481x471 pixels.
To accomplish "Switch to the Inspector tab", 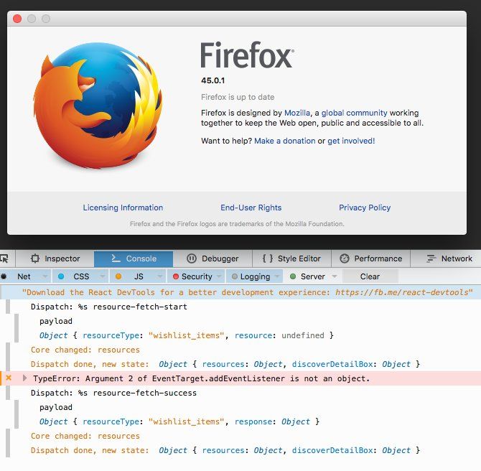I will [55, 258].
